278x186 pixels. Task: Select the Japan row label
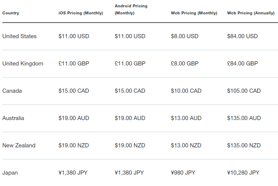pos(10,173)
